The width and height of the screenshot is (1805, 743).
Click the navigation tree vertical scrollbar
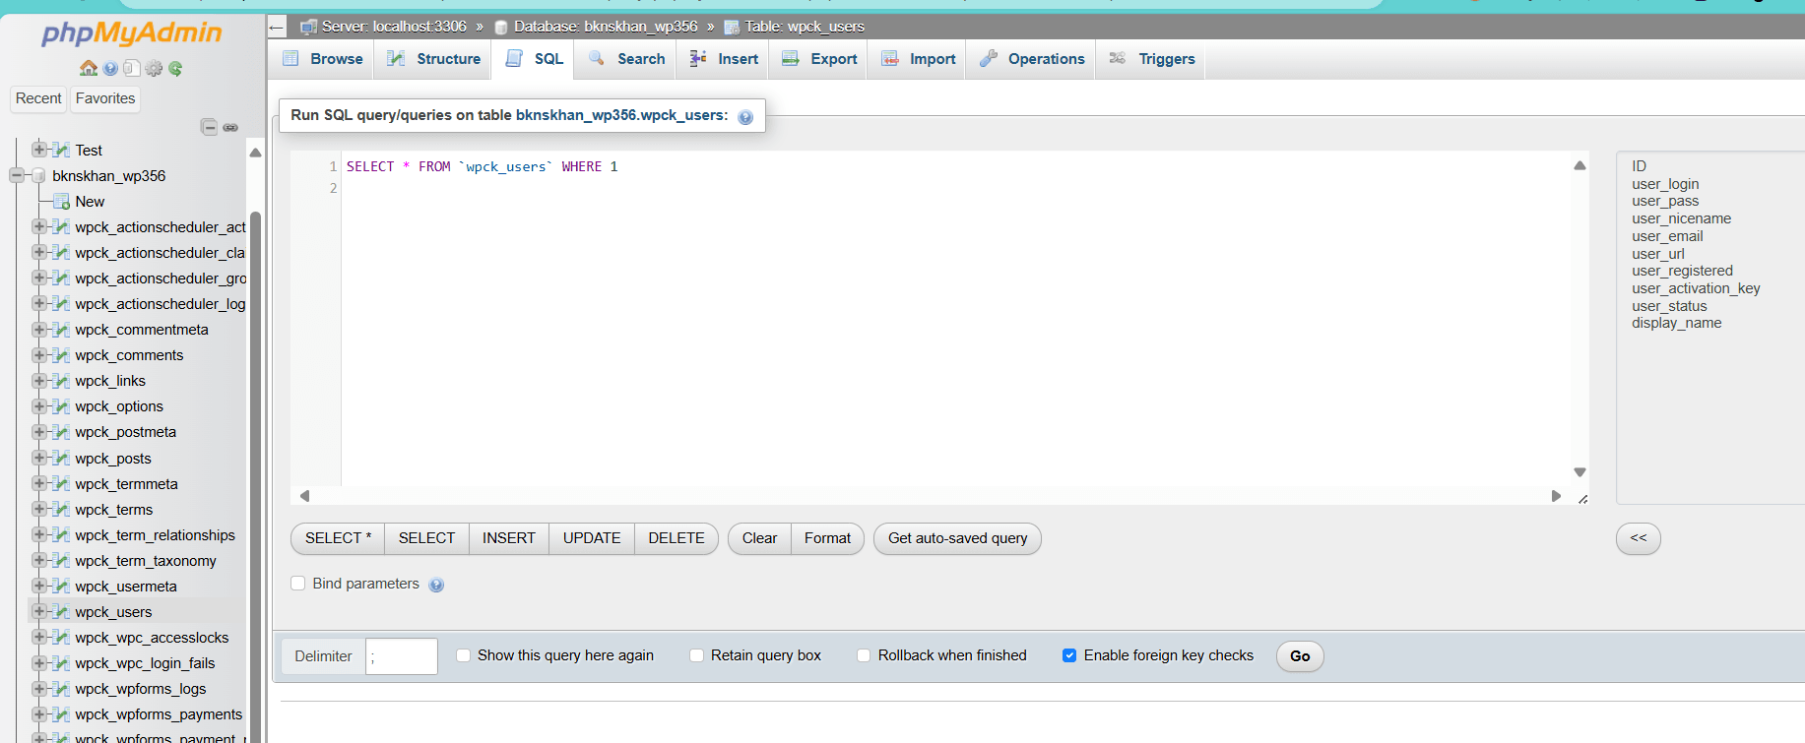click(255, 443)
